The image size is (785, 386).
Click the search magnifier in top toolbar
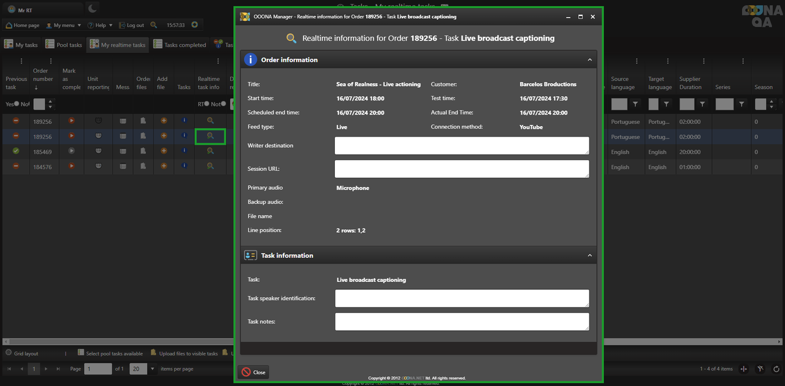[x=153, y=25]
